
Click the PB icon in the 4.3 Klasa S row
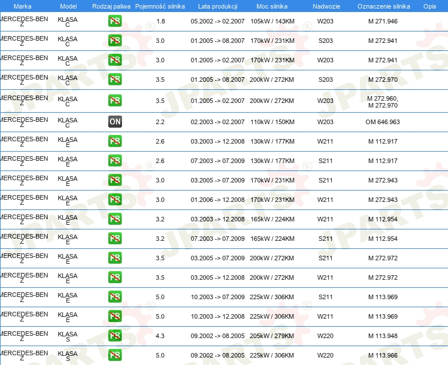tap(115, 335)
